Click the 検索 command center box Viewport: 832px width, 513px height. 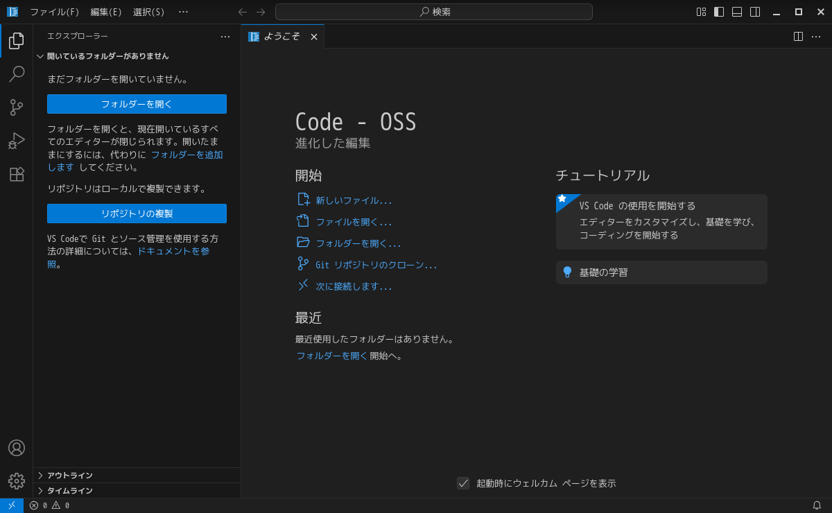click(x=434, y=12)
